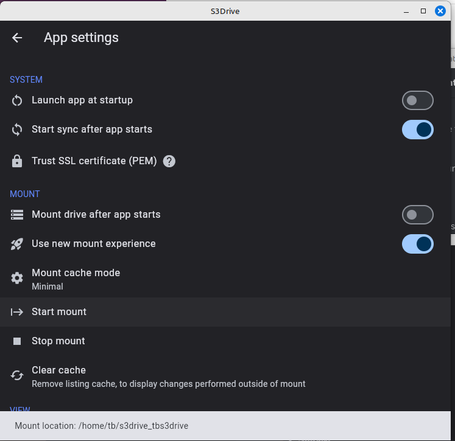Screen dimensions: 455x441
Task: Click the rocket icon for new mount experience
Action: point(17,244)
